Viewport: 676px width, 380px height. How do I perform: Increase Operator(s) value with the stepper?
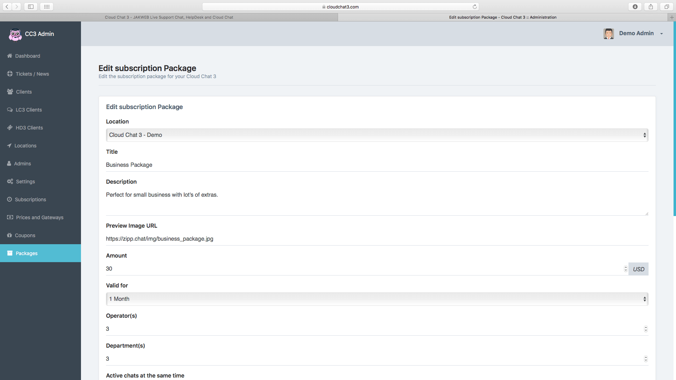click(646, 327)
